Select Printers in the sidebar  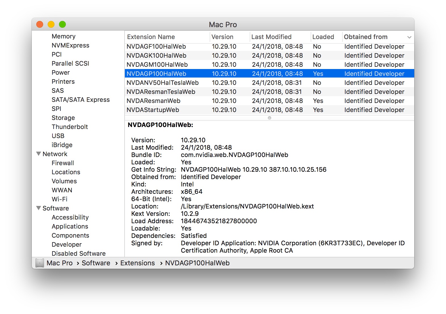click(x=63, y=81)
